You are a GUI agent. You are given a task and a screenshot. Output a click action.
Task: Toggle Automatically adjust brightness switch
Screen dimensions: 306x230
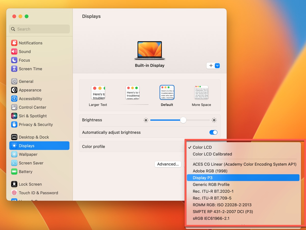tap(213, 132)
